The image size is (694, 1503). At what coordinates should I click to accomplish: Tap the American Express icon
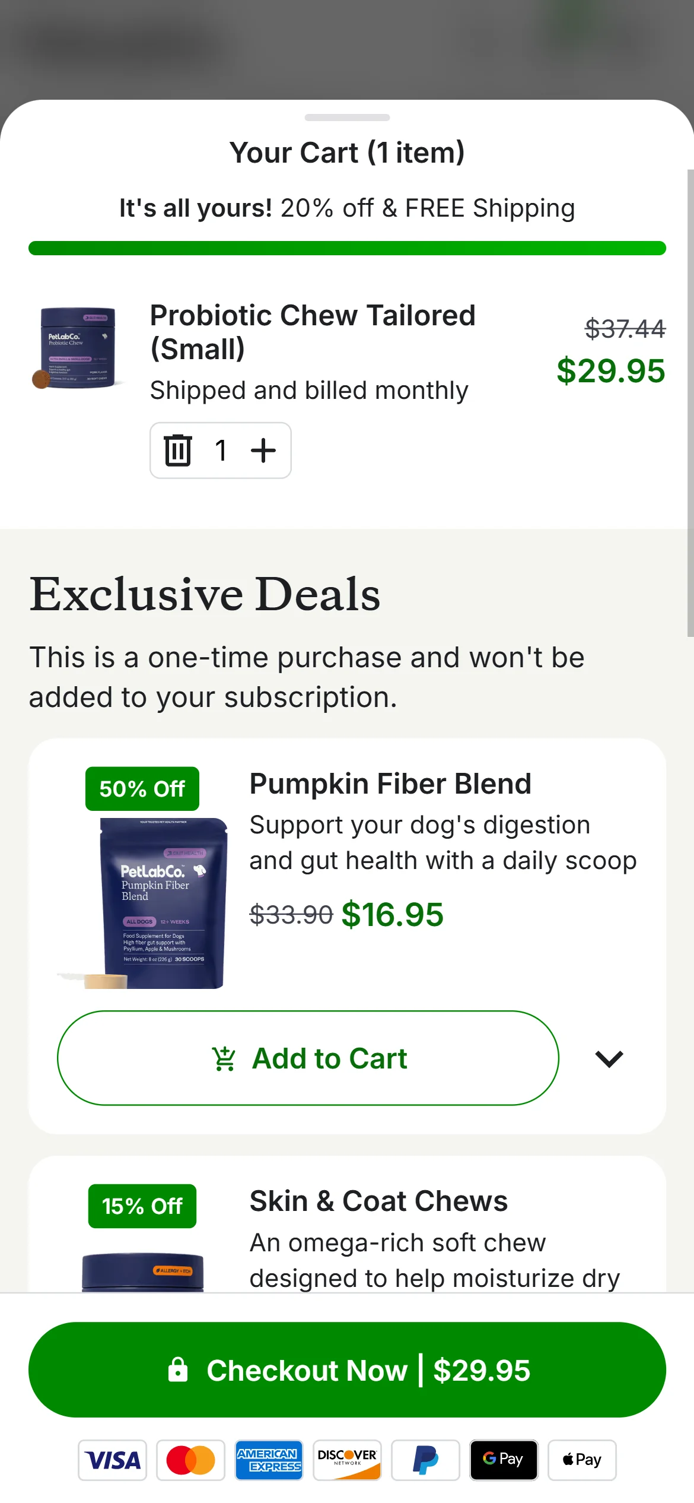click(x=269, y=1460)
